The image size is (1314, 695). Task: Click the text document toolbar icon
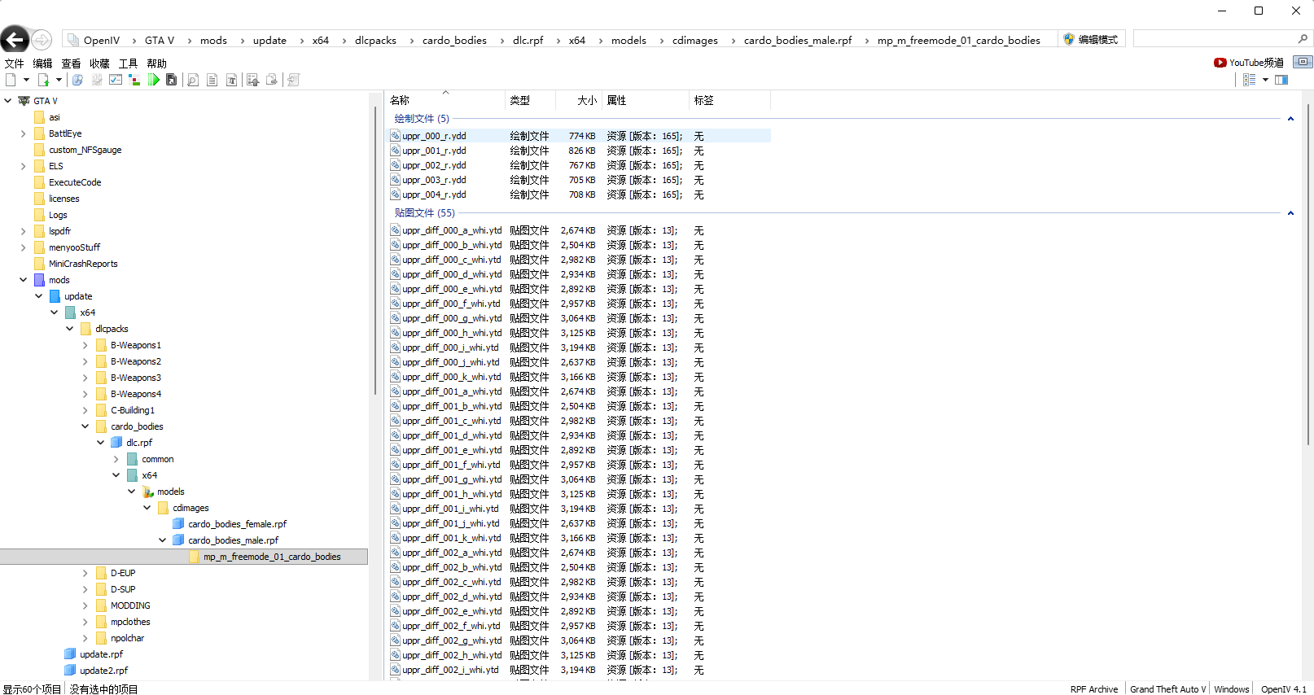212,80
